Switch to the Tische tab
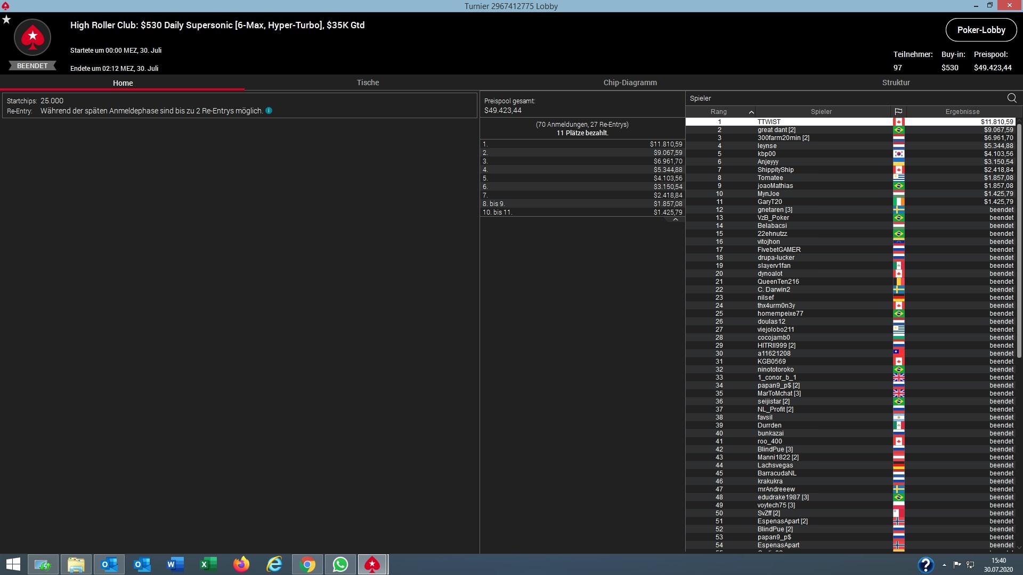This screenshot has width=1023, height=575. tap(368, 83)
